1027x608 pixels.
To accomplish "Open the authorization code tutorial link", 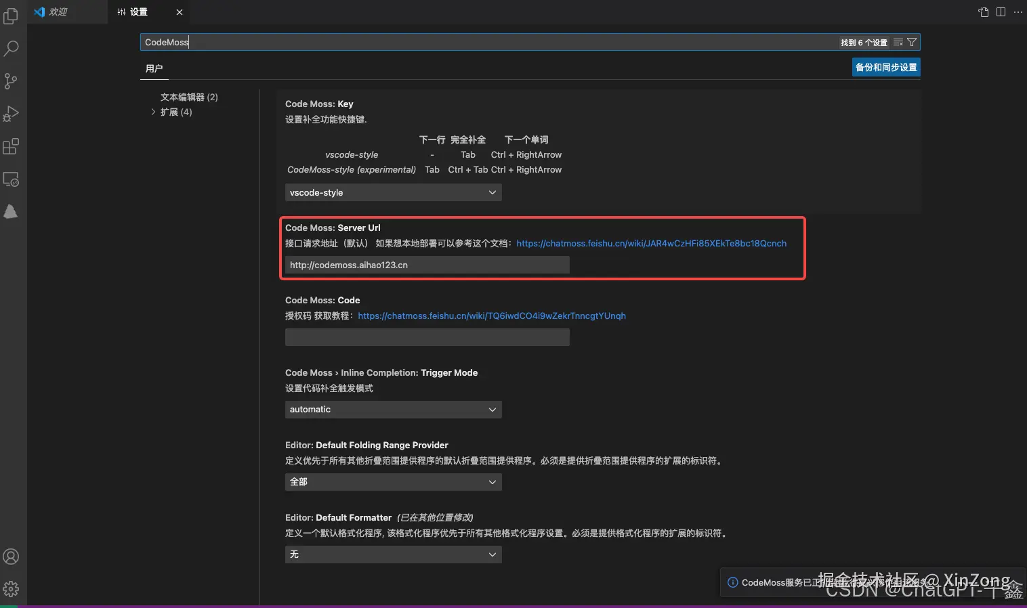I will (492, 316).
